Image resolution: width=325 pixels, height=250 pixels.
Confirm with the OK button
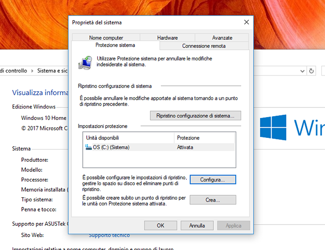click(x=160, y=225)
